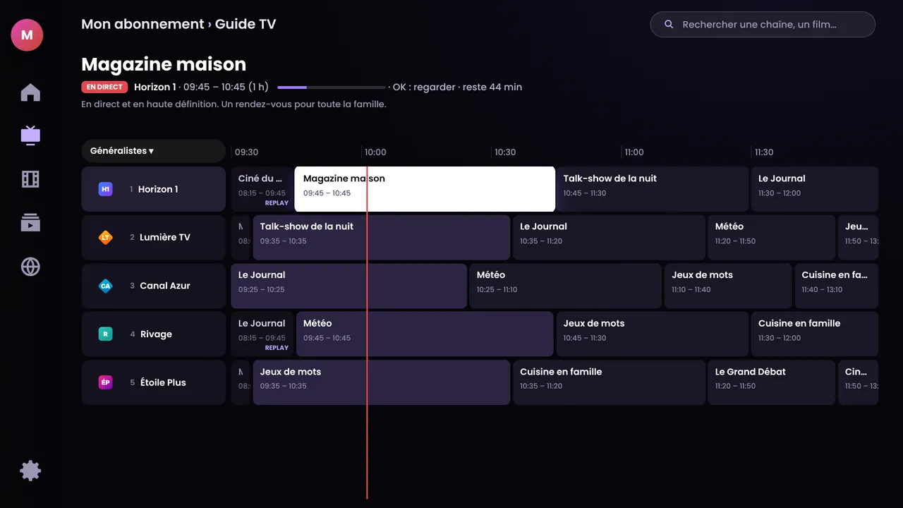Select Jeux de mots on Canal Azur
The width and height of the screenshot is (903, 508).
pos(728,286)
